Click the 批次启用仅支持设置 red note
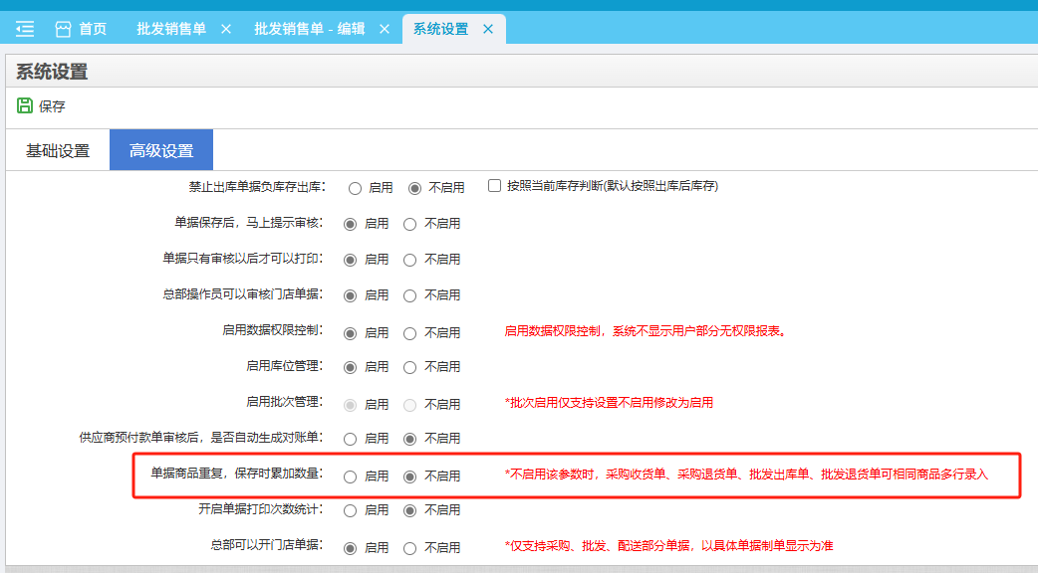 click(x=609, y=403)
